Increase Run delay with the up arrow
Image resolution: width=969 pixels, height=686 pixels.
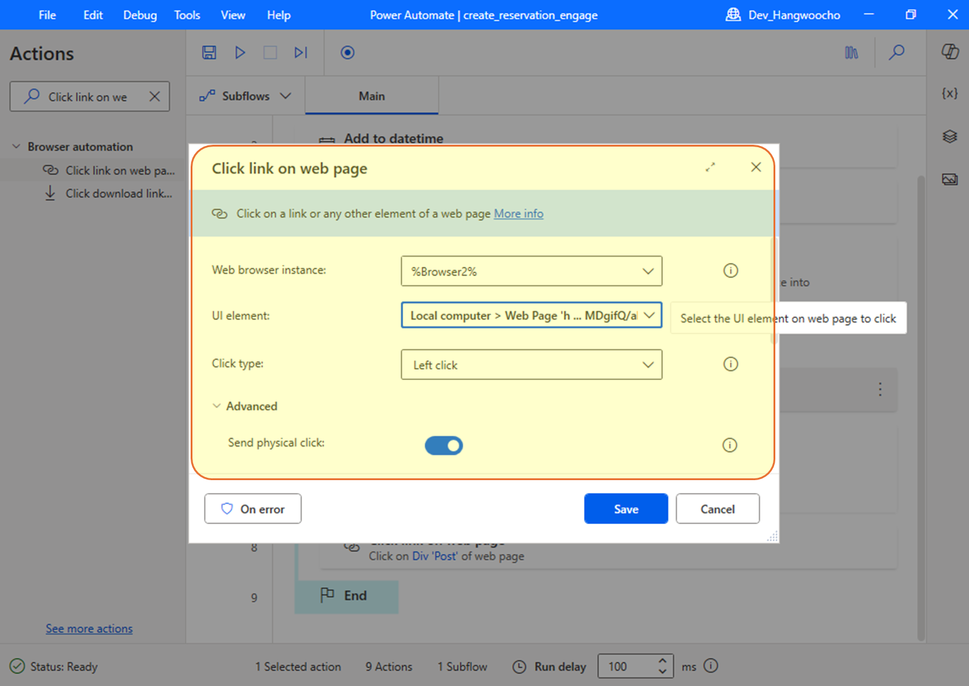click(x=662, y=661)
